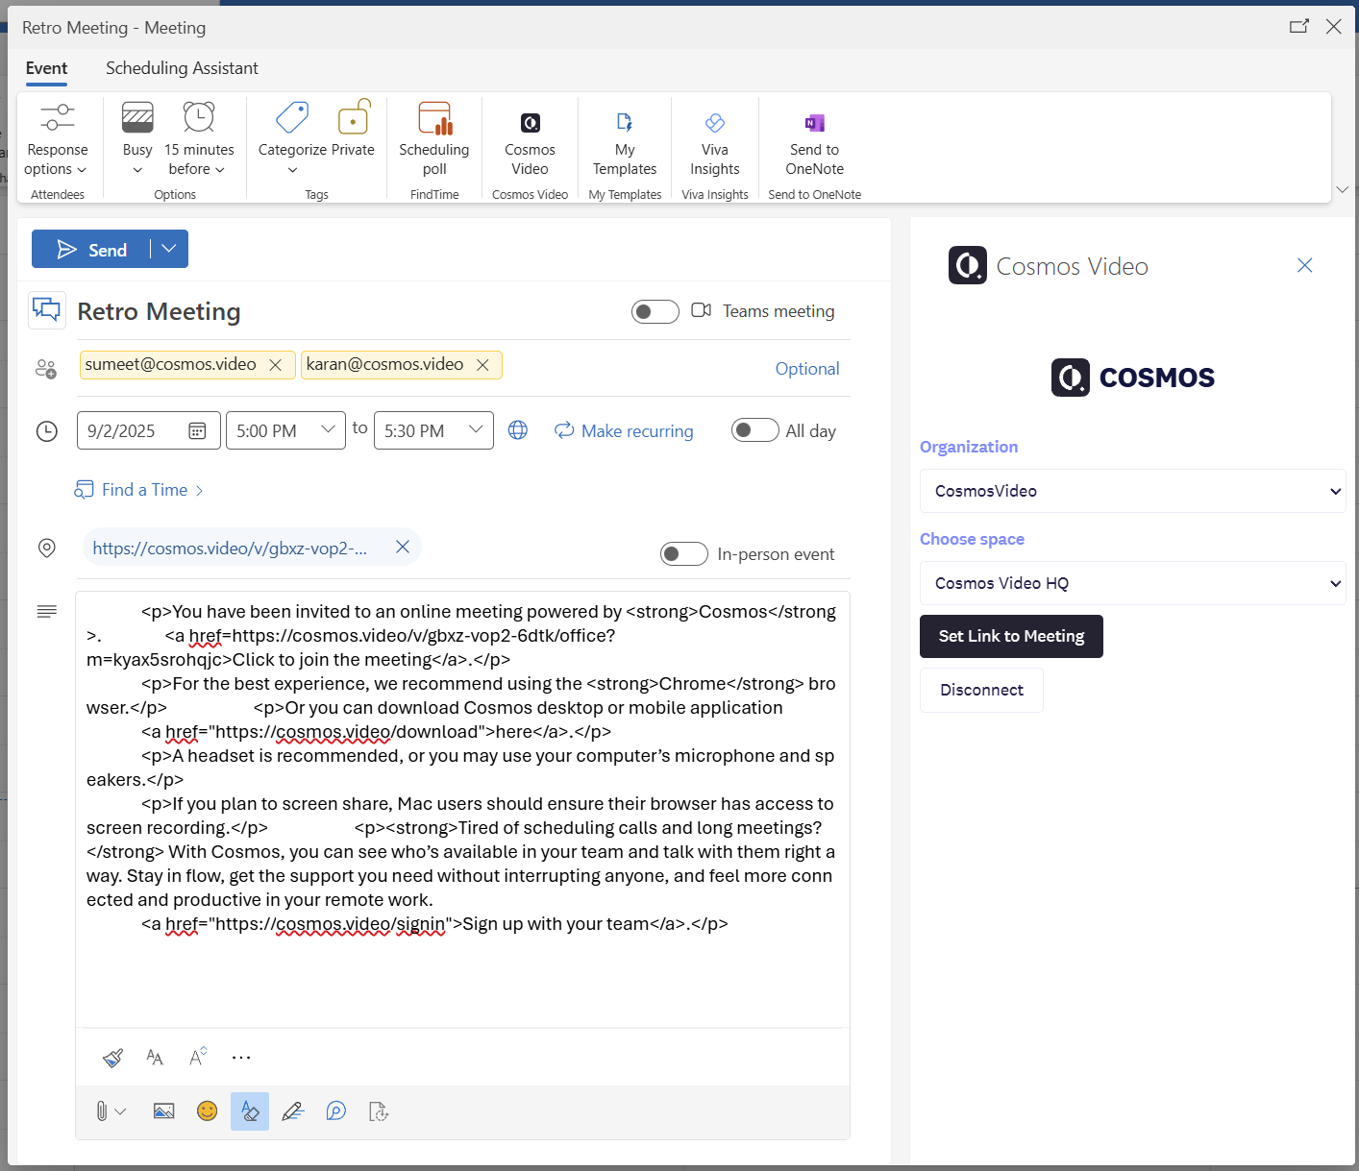Viewport: 1359px width, 1171px height.
Task: Open more formatting options ellipsis
Action: (241, 1058)
